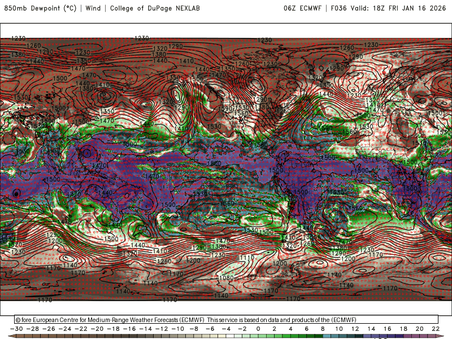Click 'Valid: 18Z FRI JAN 16 2026' text
Viewport: 452px width, 339px height.
[398, 8]
